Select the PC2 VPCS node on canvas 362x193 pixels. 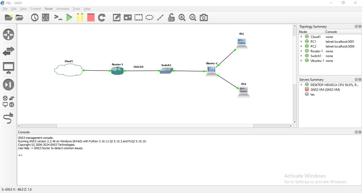tap(244, 92)
